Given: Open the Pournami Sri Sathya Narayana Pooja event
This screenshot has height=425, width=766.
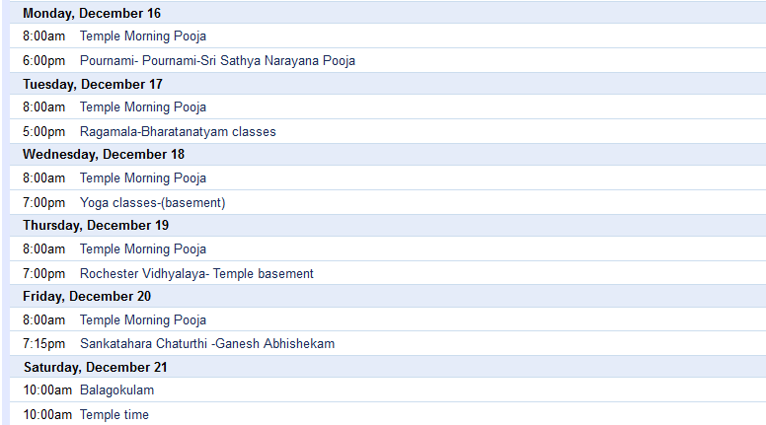Looking at the screenshot, I should click(x=217, y=61).
